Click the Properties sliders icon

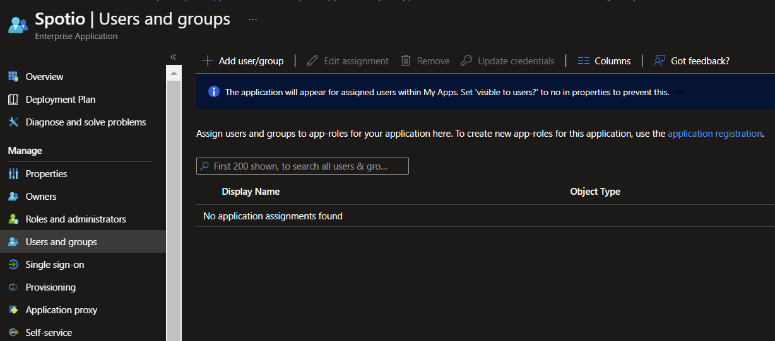pos(13,174)
